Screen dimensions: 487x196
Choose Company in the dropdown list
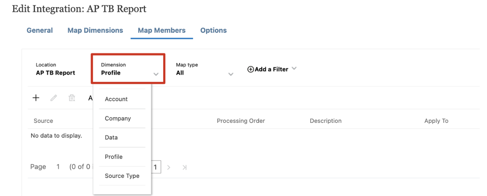point(118,118)
